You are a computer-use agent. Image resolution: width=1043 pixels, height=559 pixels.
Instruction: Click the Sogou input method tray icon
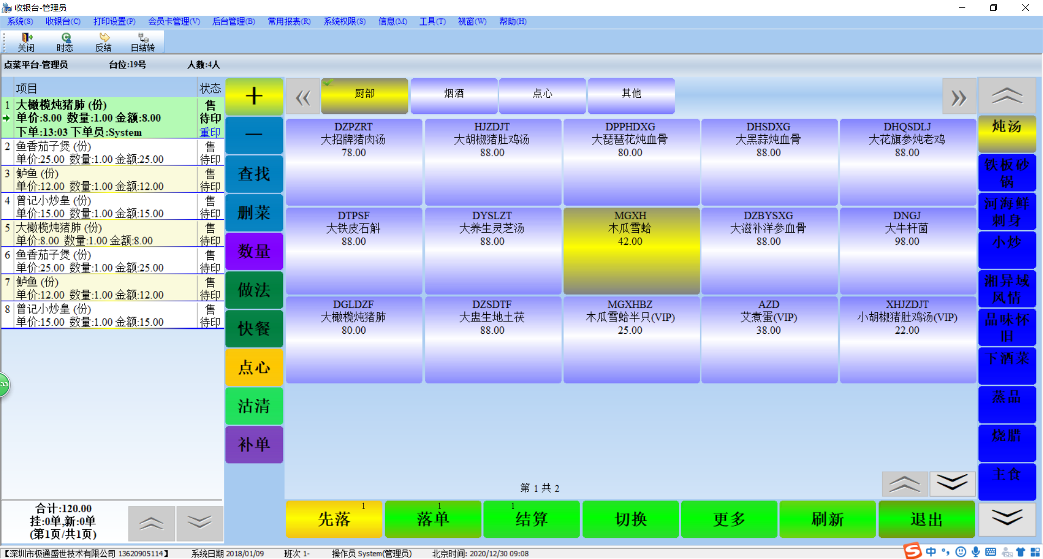pos(913,551)
